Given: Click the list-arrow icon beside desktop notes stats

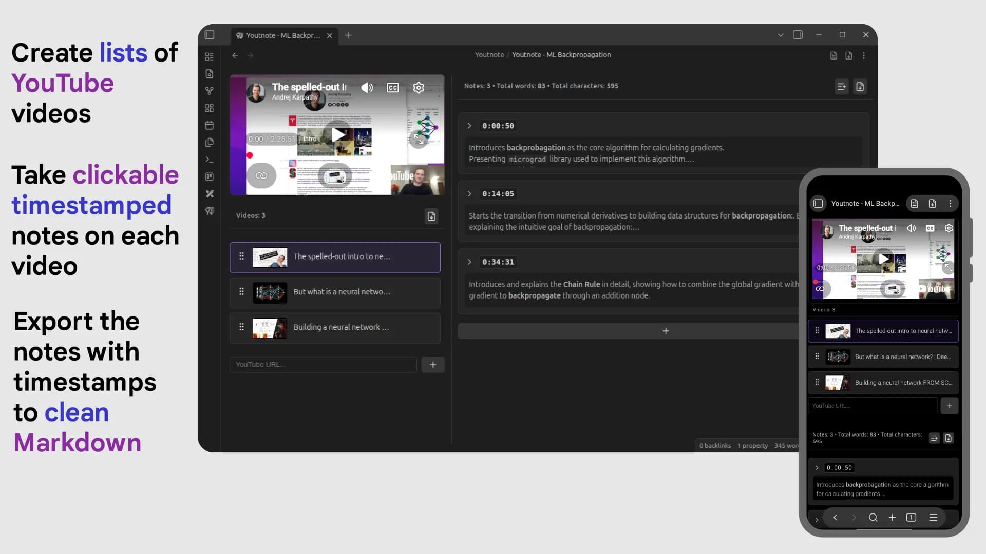Looking at the screenshot, I should pos(841,87).
